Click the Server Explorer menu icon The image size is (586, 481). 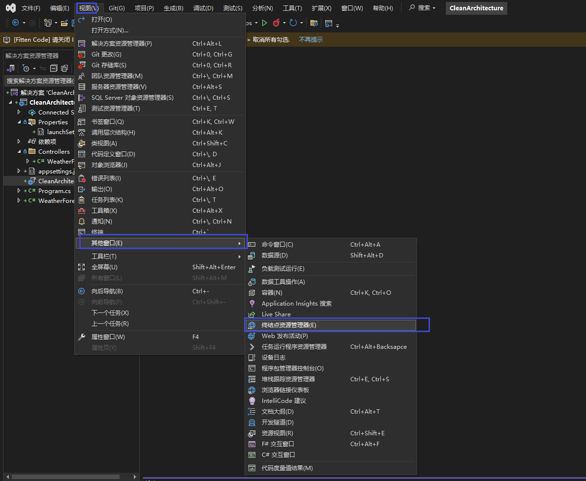tap(82, 87)
